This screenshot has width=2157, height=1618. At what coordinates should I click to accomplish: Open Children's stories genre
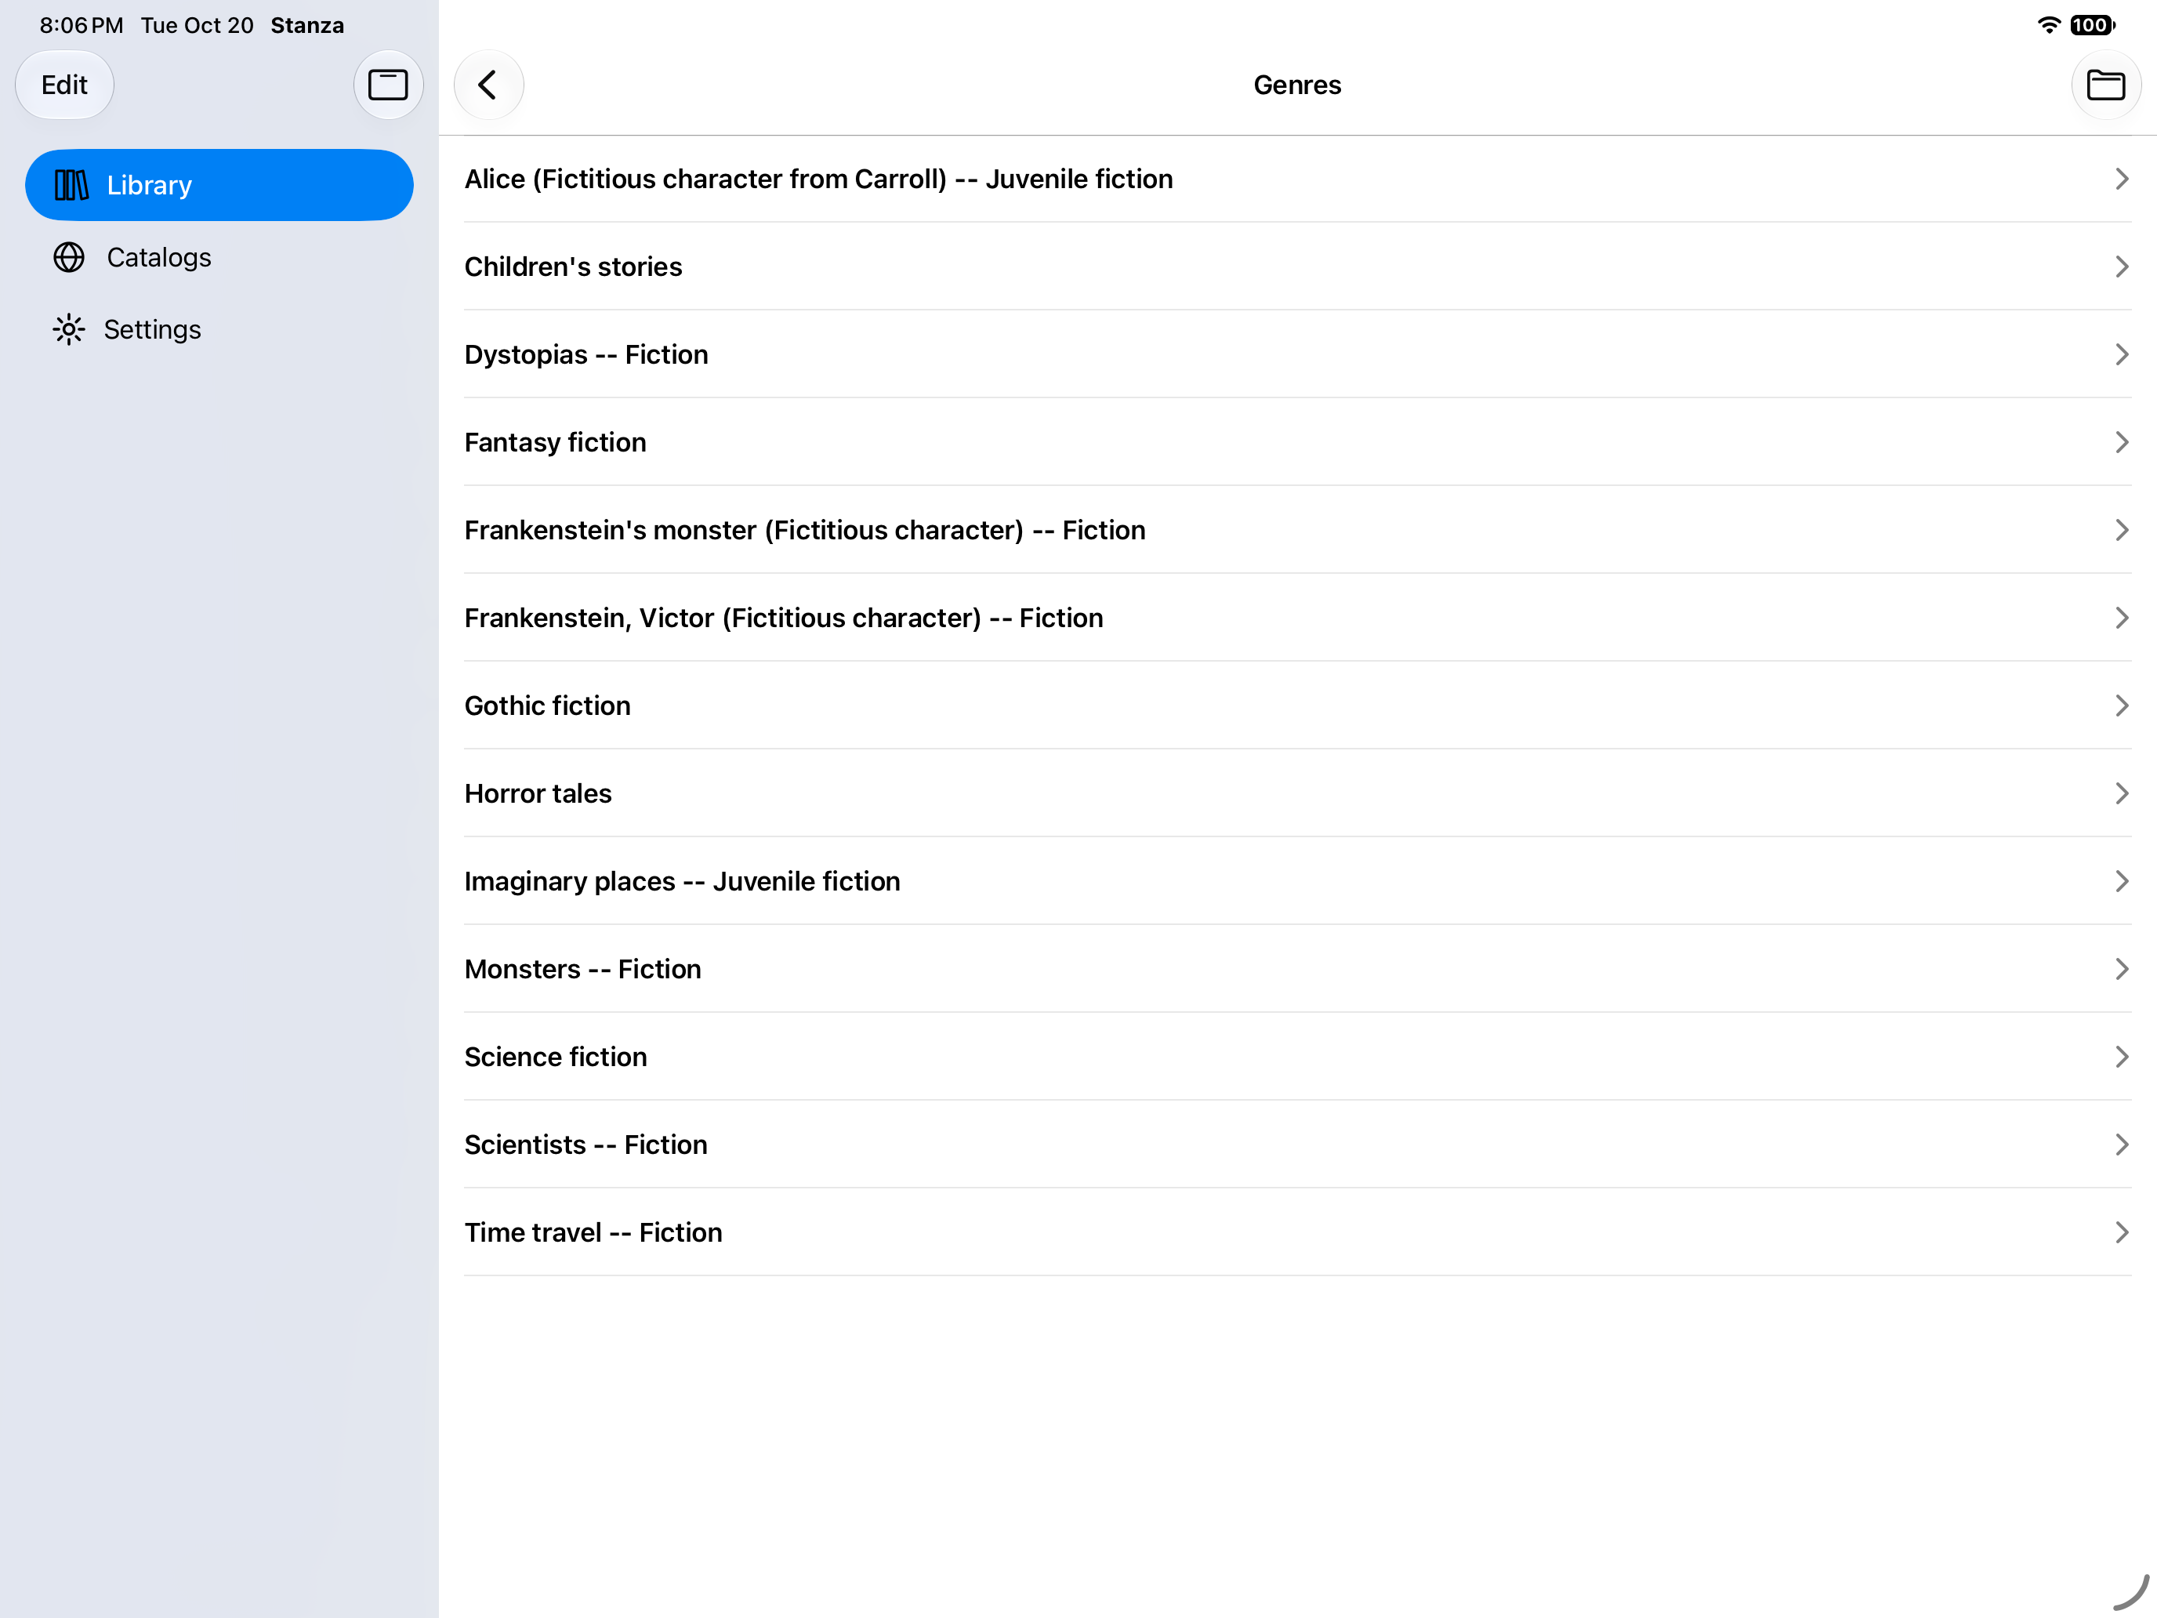pos(1297,267)
